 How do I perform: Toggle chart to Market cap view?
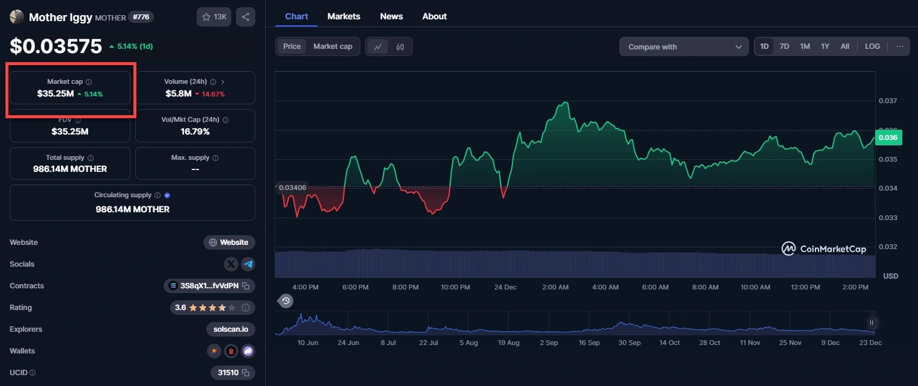pyautogui.click(x=333, y=46)
